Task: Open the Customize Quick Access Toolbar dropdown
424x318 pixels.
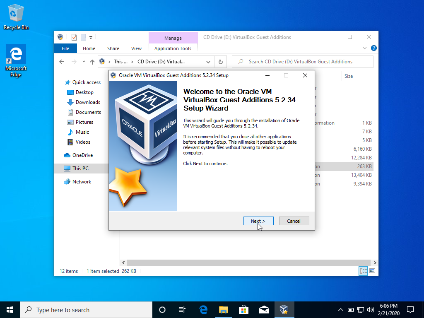Action: (91, 38)
